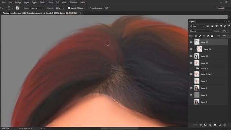
Task: Click the Fill value field
Action: click(x=224, y=36)
